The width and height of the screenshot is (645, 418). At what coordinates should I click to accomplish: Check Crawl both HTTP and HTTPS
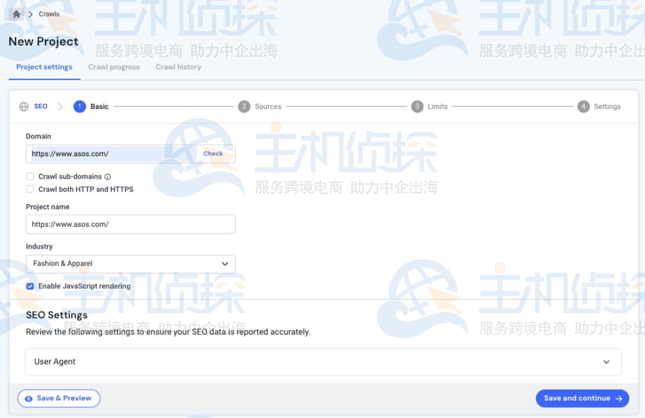tap(30, 189)
